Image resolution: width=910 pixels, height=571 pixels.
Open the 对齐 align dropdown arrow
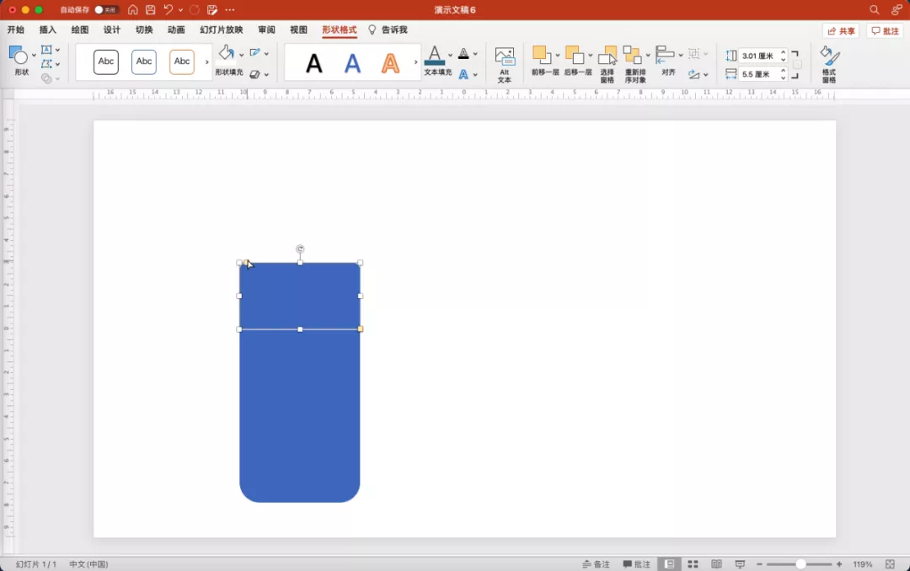(681, 55)
